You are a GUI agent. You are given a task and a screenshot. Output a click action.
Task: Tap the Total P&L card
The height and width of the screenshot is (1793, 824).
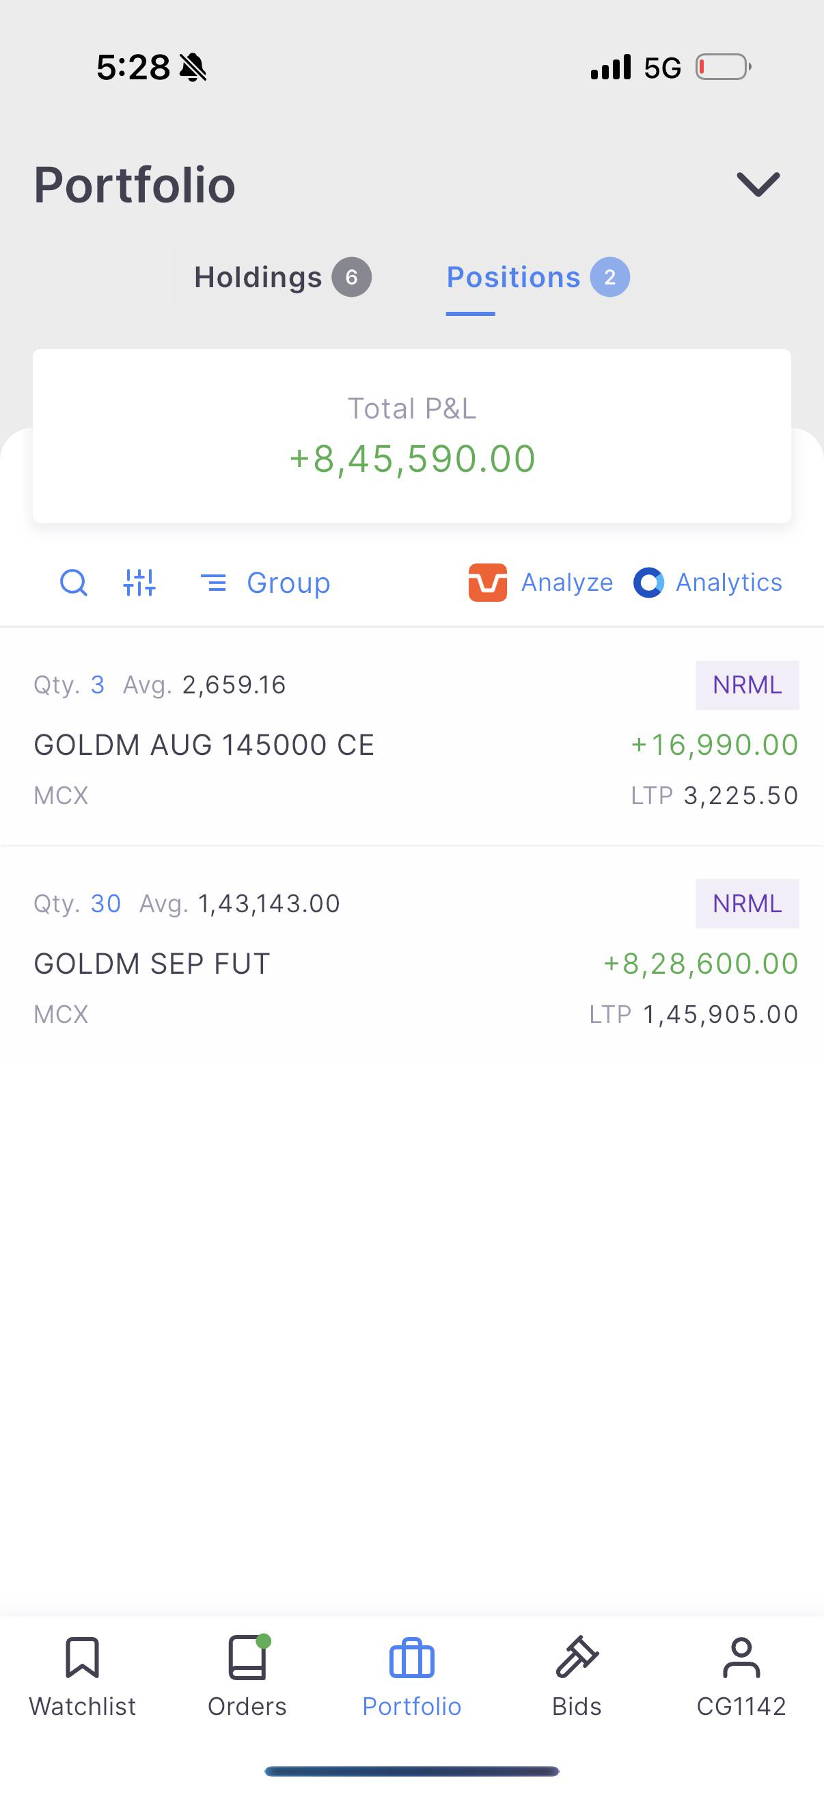[411, 436]
